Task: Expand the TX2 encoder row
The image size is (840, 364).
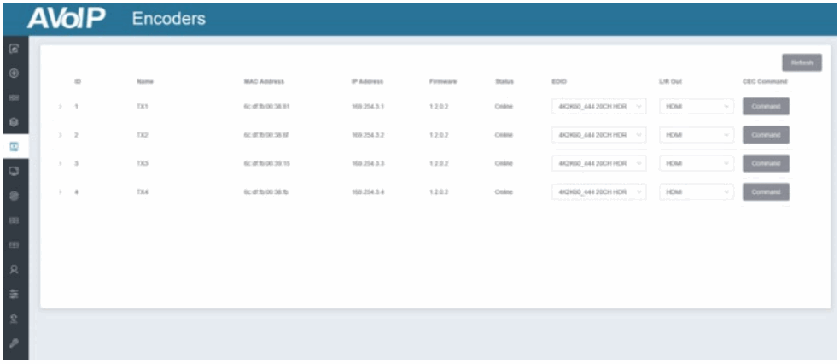Action: pos(60,135)
